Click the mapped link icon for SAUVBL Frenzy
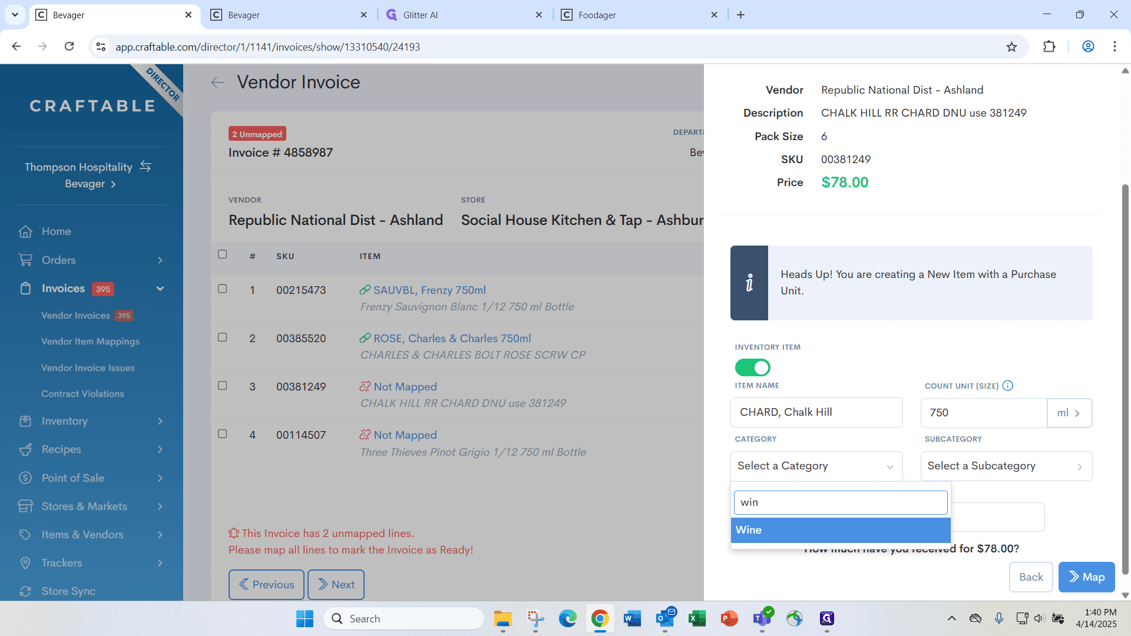Viewport: 1131px width, 636px height. click(x=365, y=290)
